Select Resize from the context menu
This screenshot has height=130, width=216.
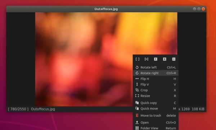tap(156, 96)
